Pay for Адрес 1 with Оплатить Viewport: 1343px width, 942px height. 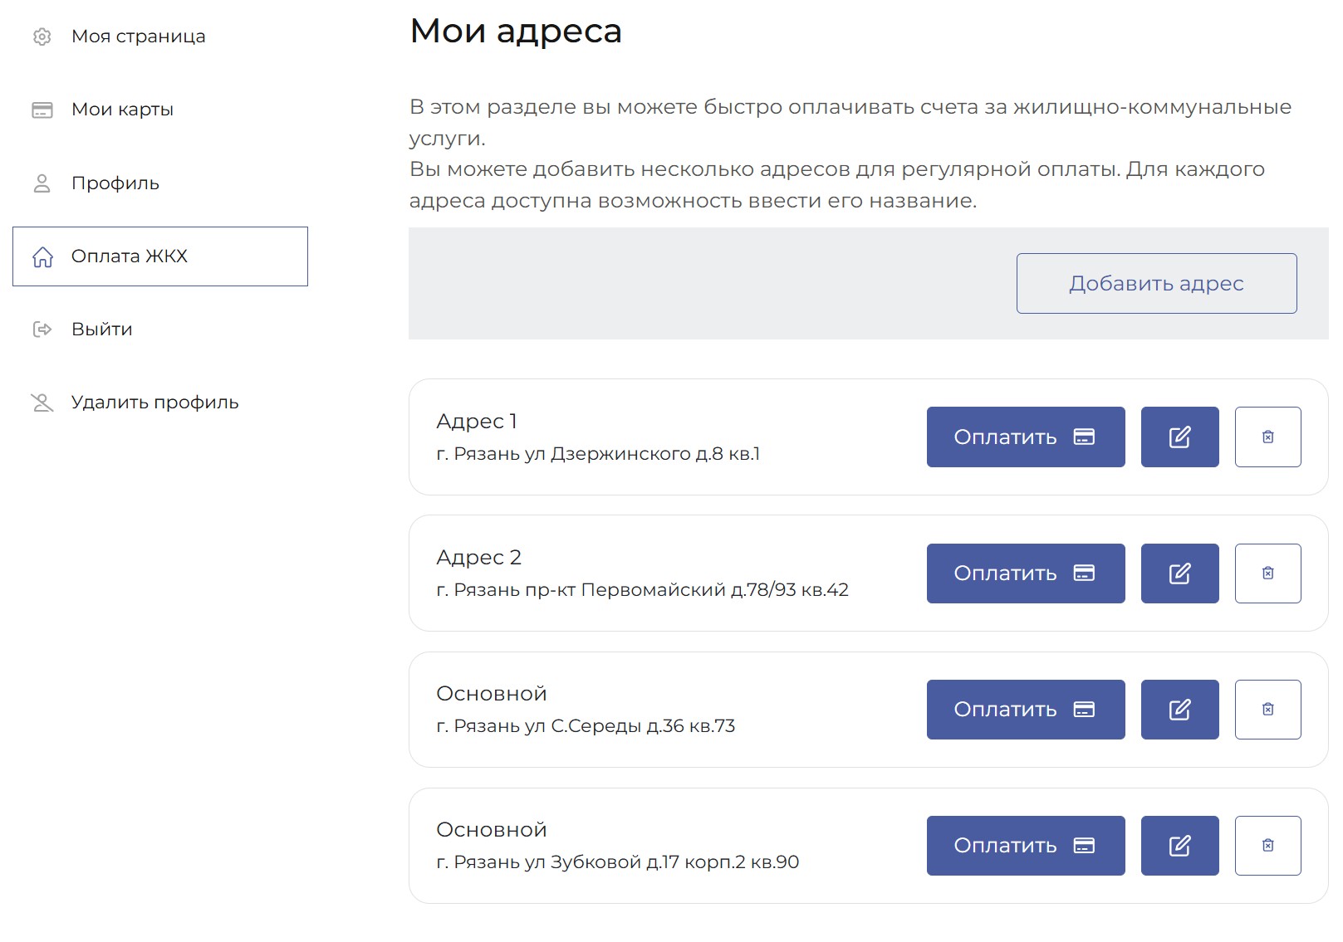click(1025, 437)
